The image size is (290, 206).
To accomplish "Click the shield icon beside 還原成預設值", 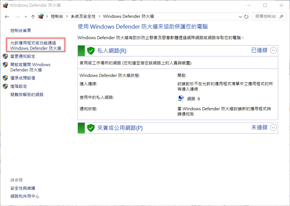I will (5, 78).
